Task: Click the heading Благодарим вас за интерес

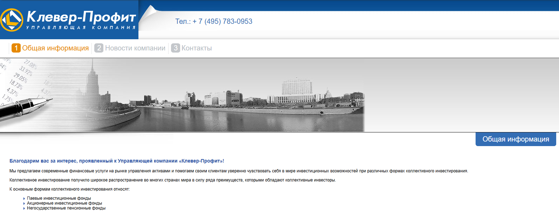Action: point(117,161)
